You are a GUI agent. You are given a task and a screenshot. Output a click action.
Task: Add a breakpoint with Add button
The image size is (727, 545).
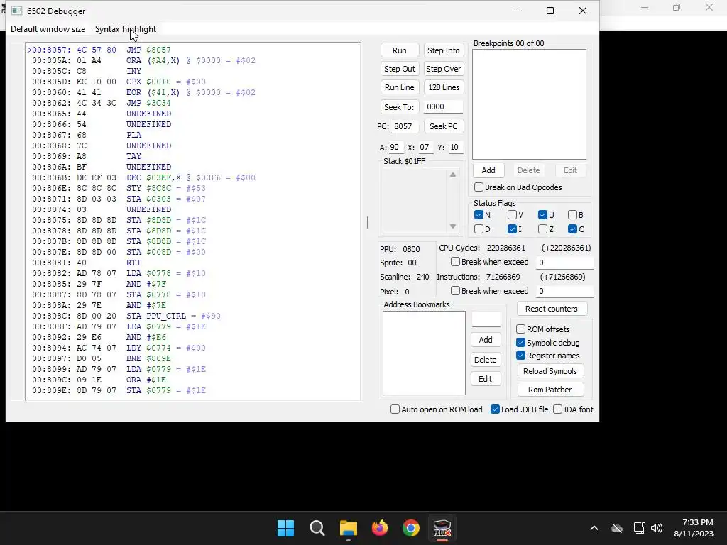(x=488, y=170)
